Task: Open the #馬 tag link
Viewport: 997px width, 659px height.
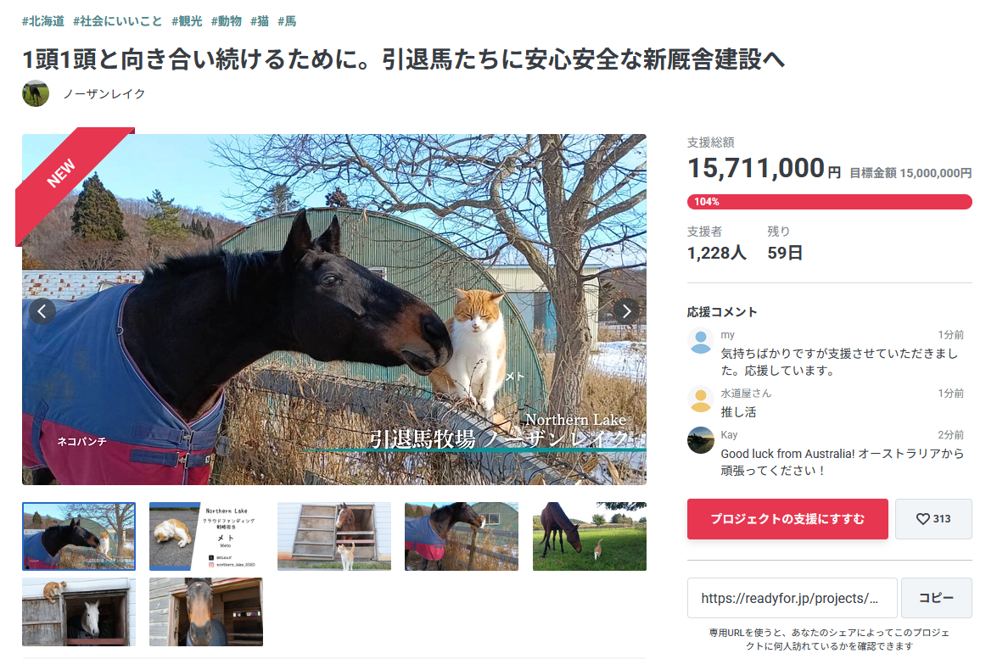Action: click(287, 21)
